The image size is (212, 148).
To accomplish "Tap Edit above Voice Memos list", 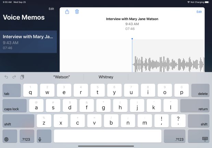I will coord(51,9).
